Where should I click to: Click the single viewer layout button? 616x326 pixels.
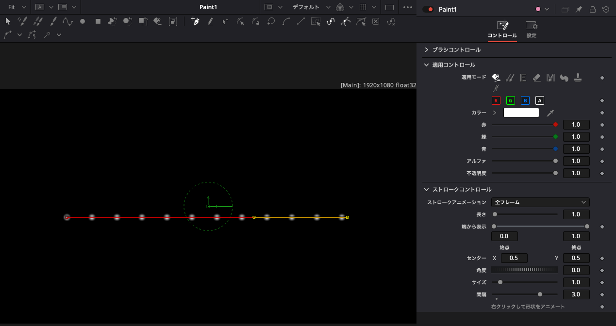(389, 7)
